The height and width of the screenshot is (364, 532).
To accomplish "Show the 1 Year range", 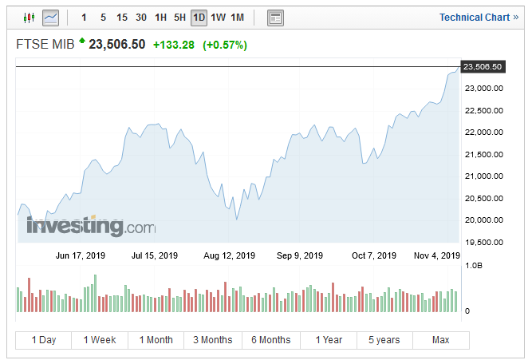I will 329,340.
